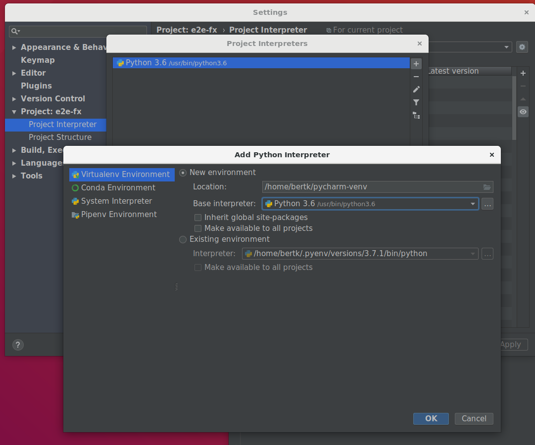Open Keymap settings page
Viewport: 535px width, 445px height.
[x=38, y=60]
